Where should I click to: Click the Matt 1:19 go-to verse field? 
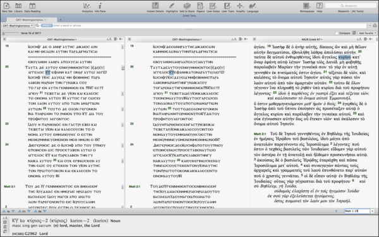pyautogui.click(x=357, y=211)
